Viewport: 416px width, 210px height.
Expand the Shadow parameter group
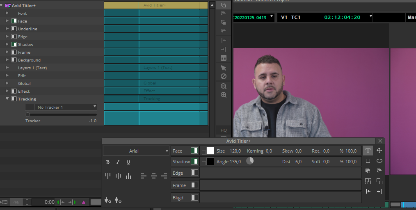7,44
